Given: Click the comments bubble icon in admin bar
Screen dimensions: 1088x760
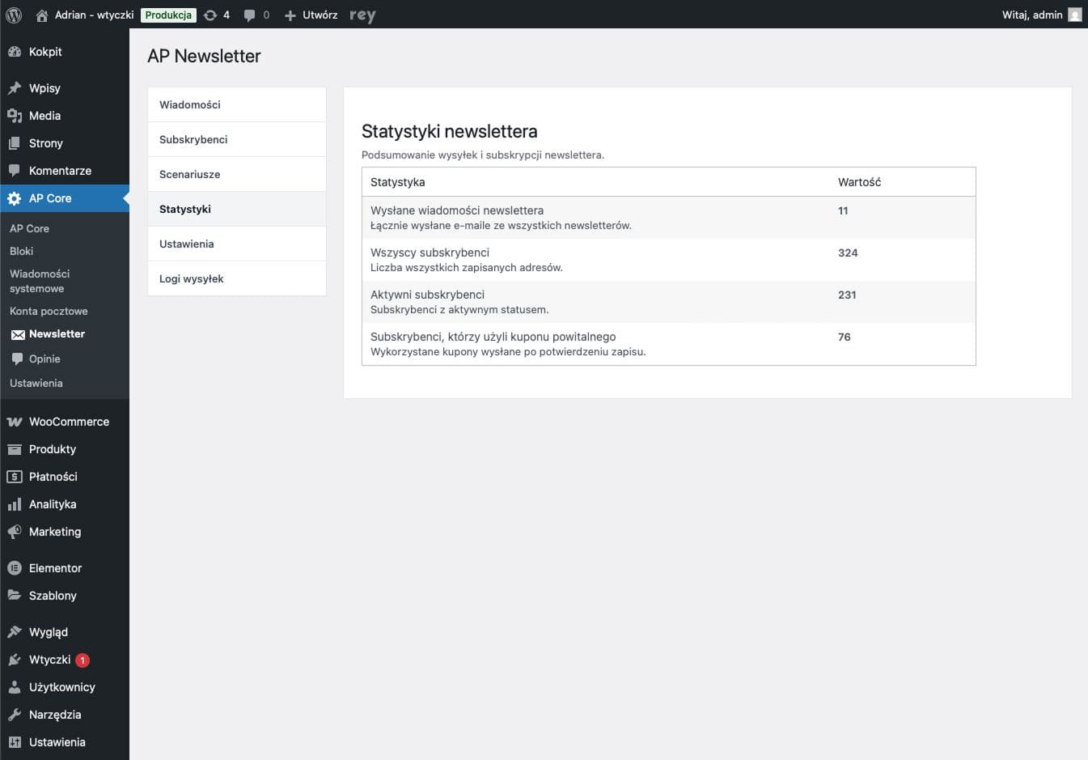Looking at the screenshot, I should [249, 15].
